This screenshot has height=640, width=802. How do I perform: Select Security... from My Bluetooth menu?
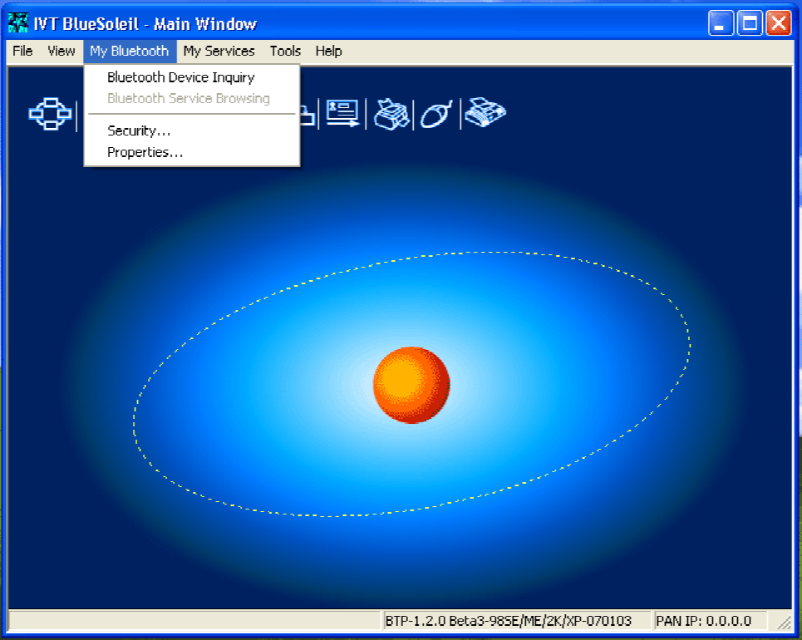(x=192, y=131)
